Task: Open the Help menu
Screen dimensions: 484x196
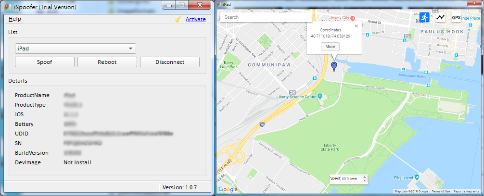Action: [15, 19]
